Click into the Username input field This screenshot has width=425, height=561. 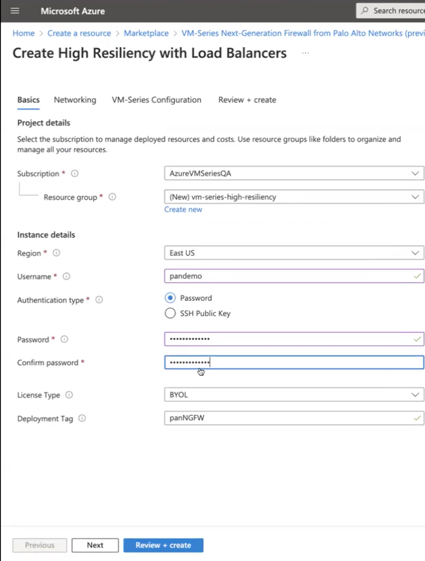click(x=288, y=276)
